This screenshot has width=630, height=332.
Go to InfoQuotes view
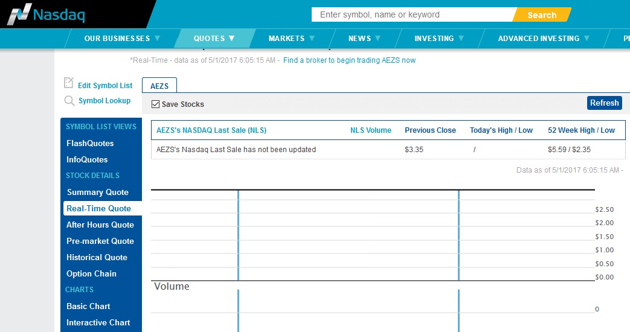click(87, 160)
